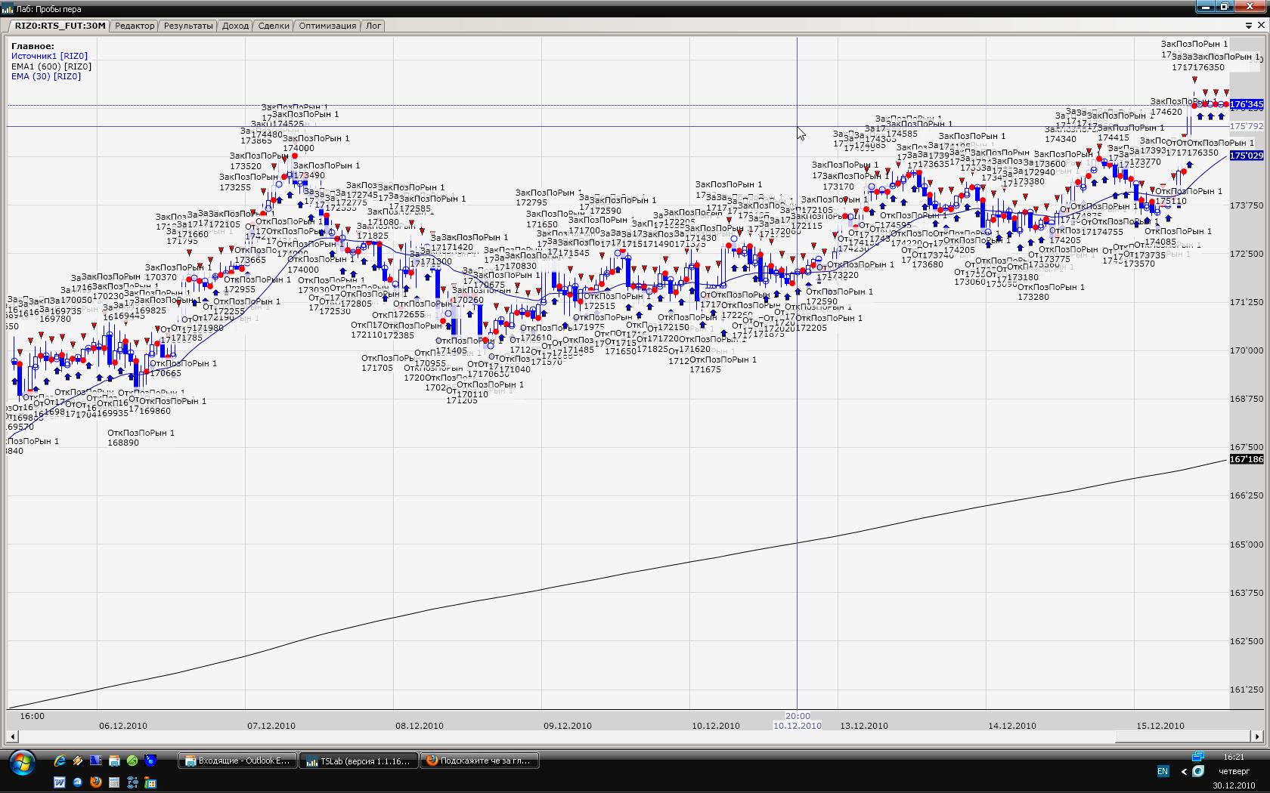Select the EMA (30) [RIZ0] legend entry
The image size is (1270, 793).
click(46, 76)
